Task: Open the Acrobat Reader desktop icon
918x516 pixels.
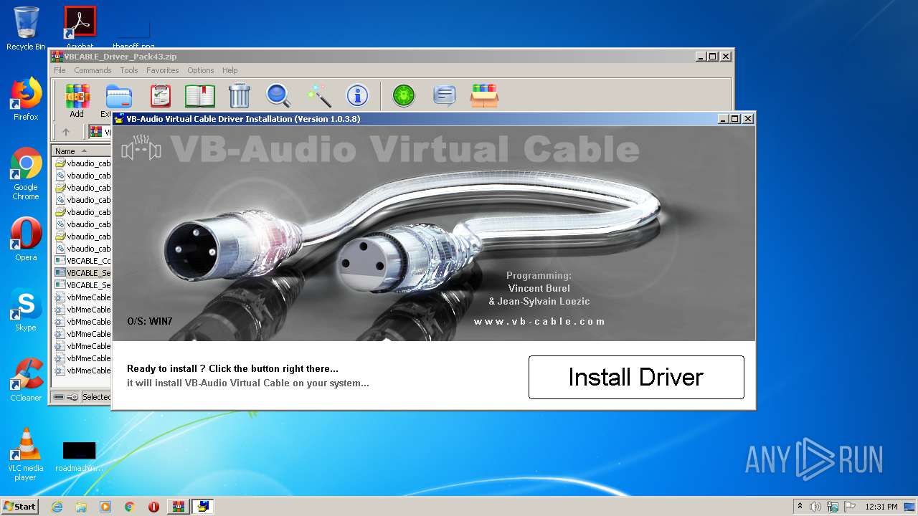Action: [80, 26]
